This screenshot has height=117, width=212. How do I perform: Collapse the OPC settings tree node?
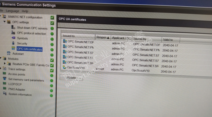pos(4,22)
